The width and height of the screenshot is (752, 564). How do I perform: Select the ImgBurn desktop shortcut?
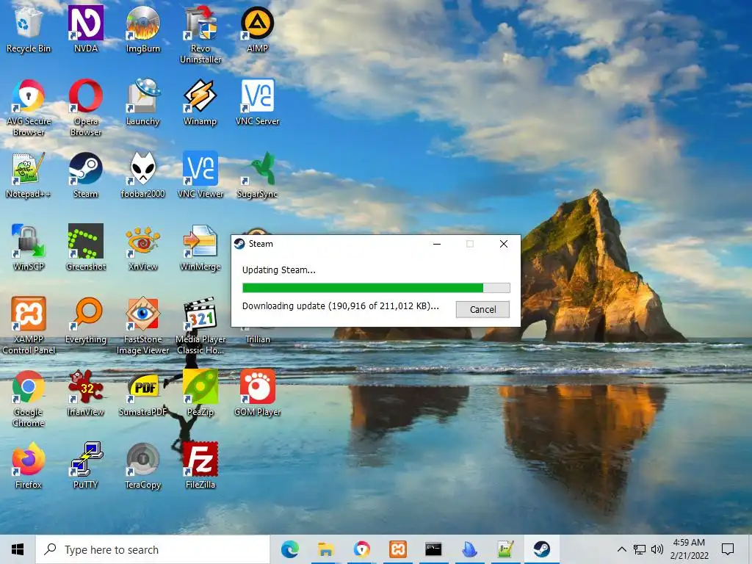coord(143,29)
